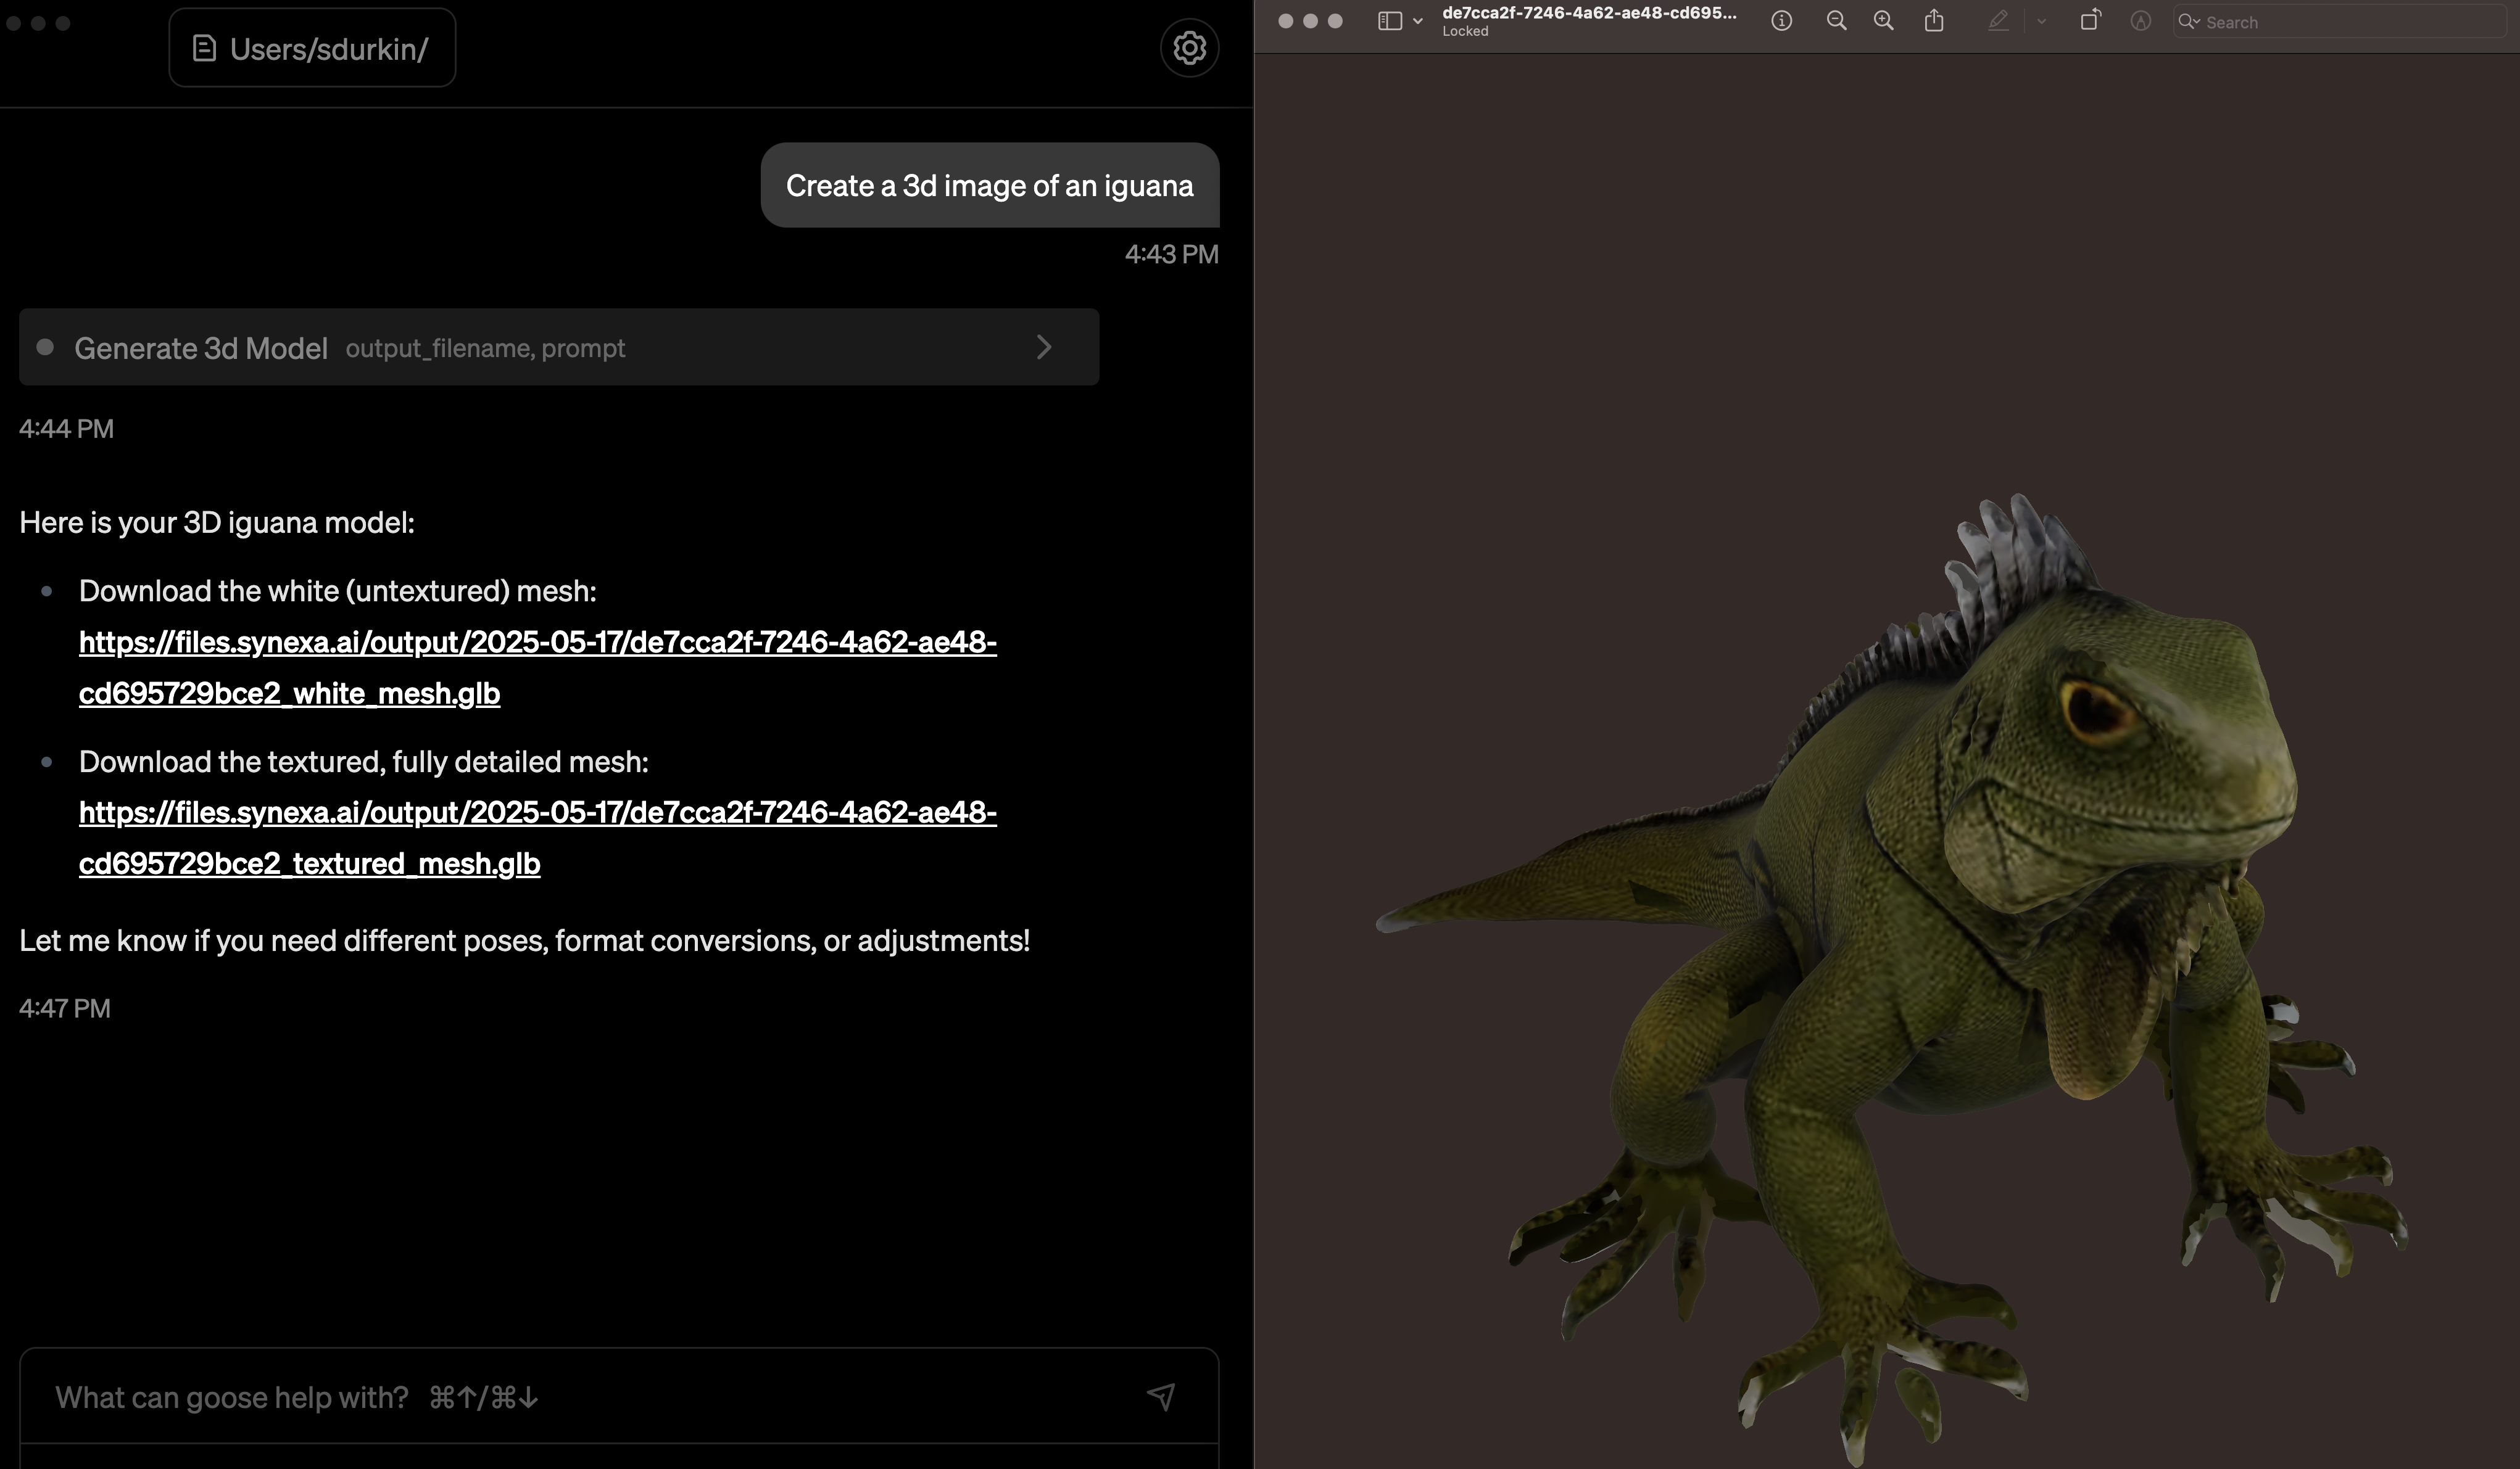Click the Users/sdurkin/ directory button
The image size is (2520, 1469).
point(312,48)
